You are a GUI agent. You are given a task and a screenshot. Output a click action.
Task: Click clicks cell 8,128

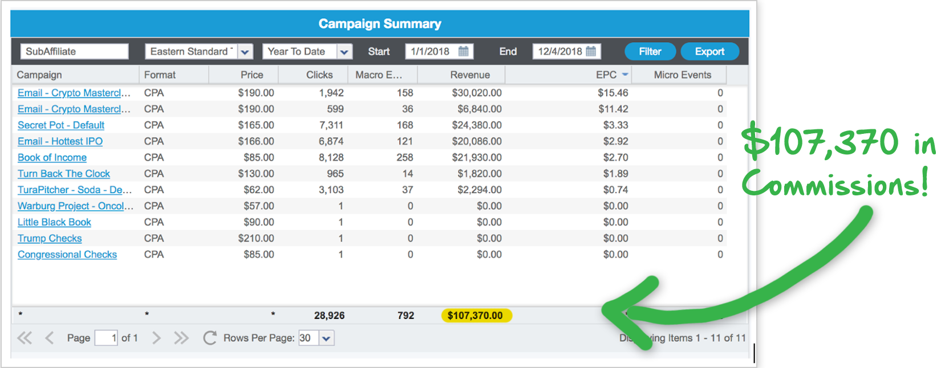pos(331,158)
